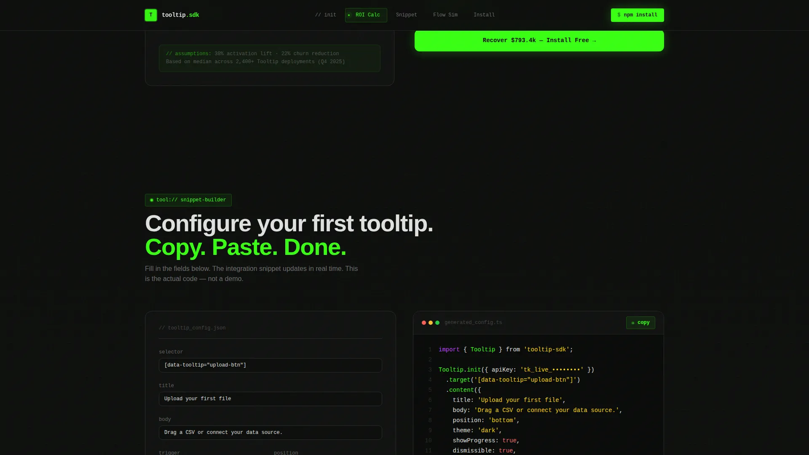Viewport: 809px width, 455px height.
Task: Focus the selector input field
Action: click(271, 365)
